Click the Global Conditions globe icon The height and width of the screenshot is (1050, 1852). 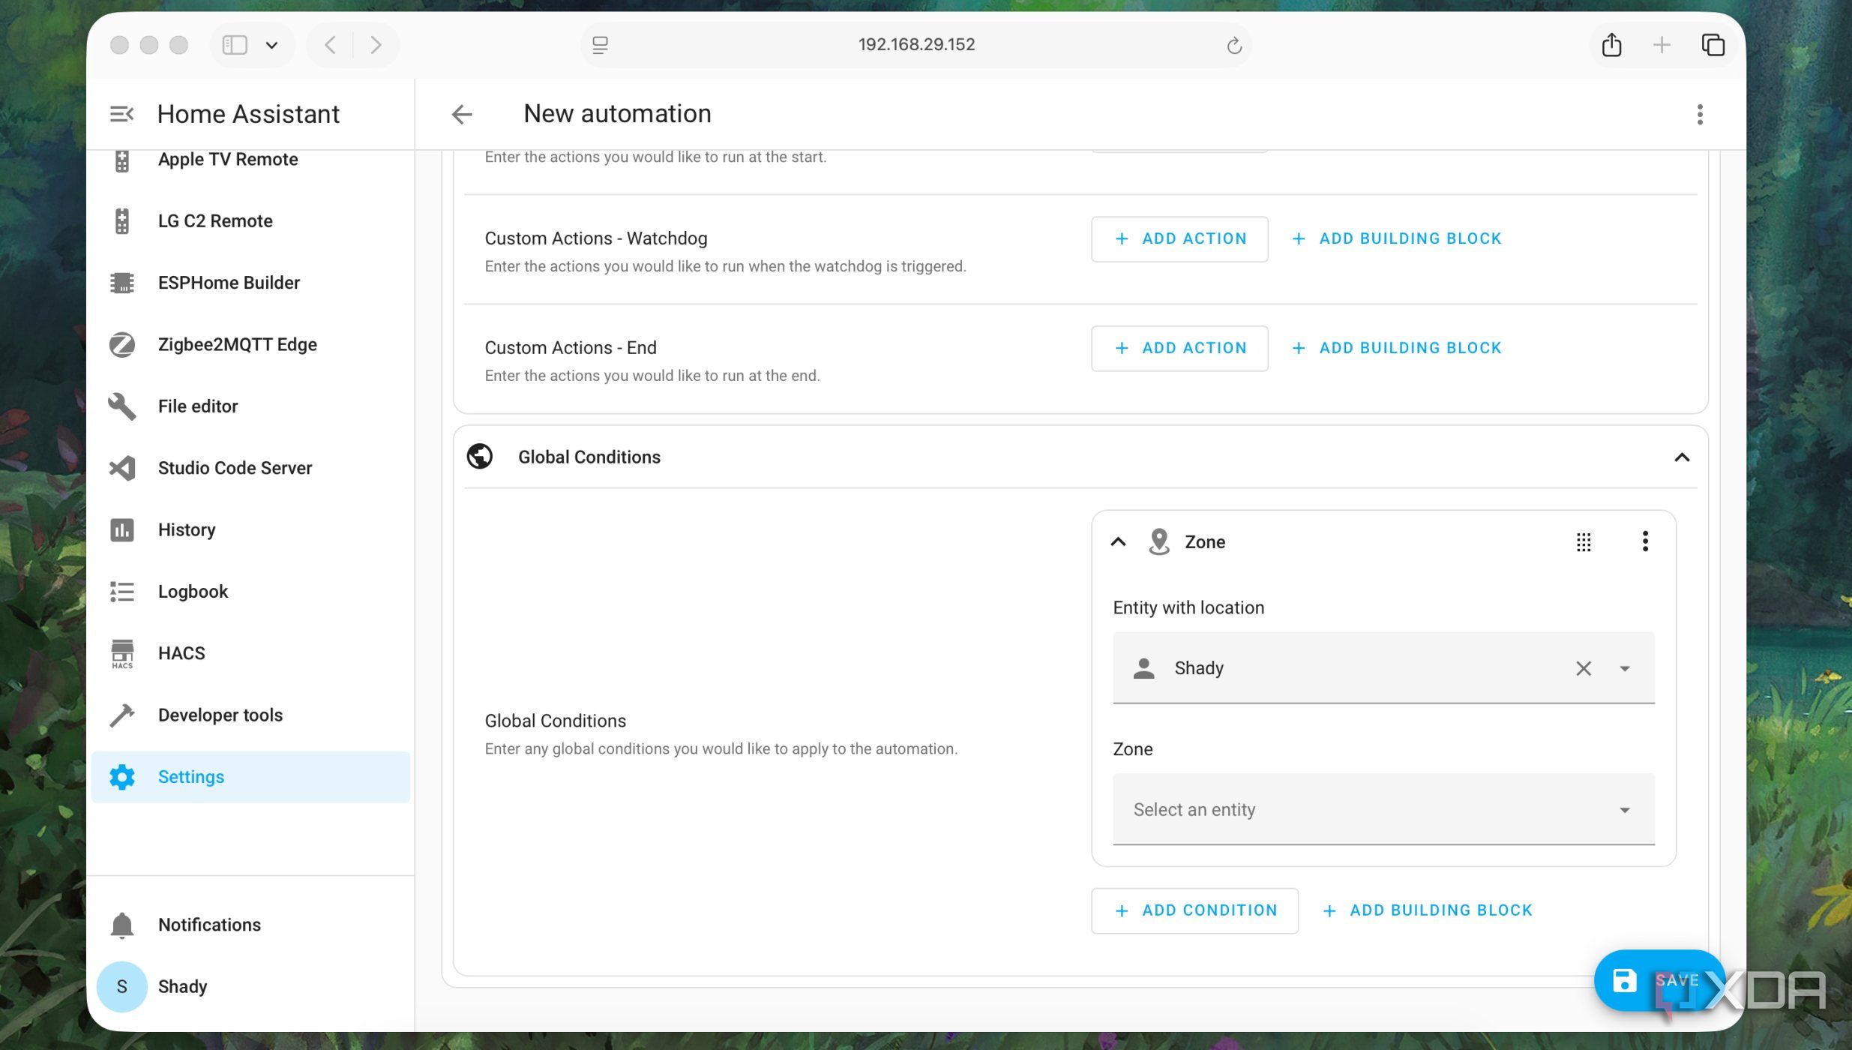[x=480, y=457]
